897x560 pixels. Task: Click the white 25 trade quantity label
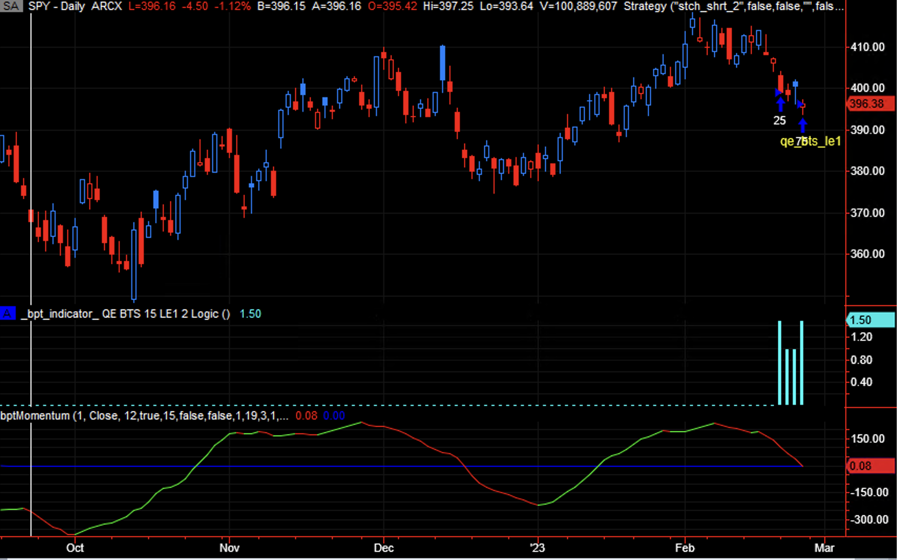(x=779, y=121)
